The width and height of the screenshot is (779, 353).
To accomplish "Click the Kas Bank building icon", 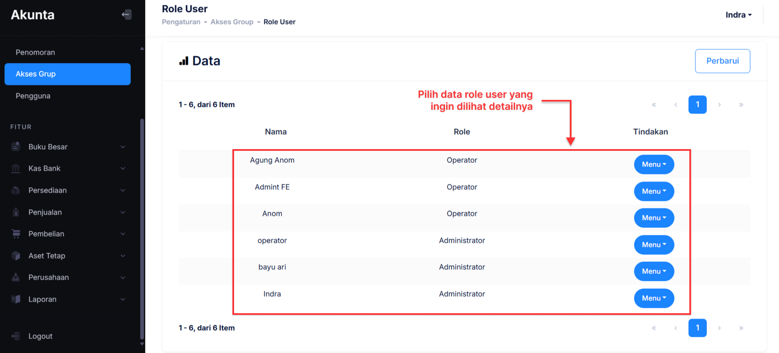I will pos(16,169).
